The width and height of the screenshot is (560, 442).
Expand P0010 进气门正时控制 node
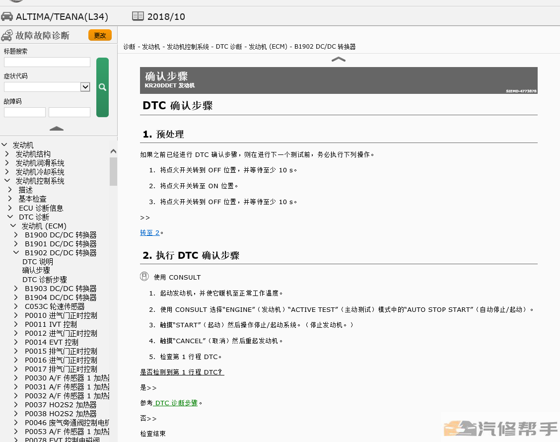click(16, 315)
